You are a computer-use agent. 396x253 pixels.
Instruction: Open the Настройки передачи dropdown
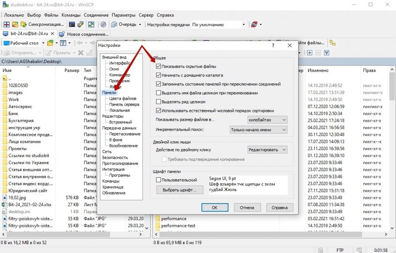point(244,24)
